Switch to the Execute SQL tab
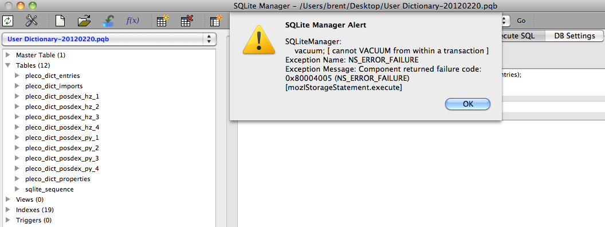The width and height of the screenshot is (605, 227). point(518,36)
